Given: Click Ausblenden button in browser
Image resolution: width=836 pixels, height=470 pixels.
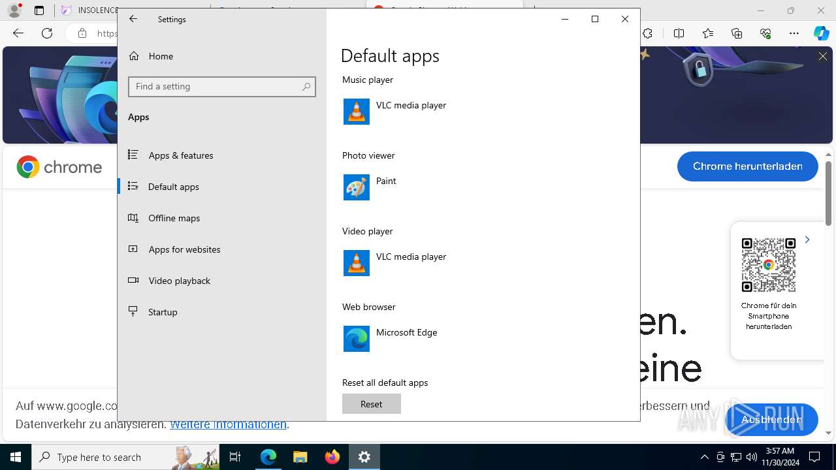Looking at the screenshot, I should click(771, 420).
